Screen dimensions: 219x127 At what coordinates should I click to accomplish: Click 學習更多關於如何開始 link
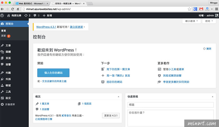[x=176, y=82]
